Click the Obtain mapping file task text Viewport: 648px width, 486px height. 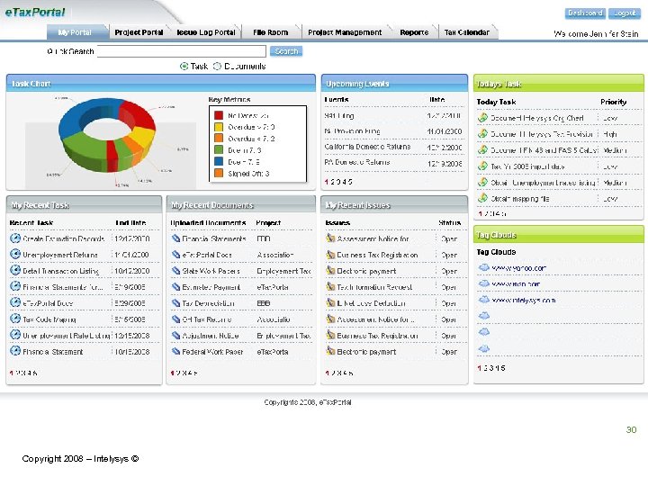(520, 199)
